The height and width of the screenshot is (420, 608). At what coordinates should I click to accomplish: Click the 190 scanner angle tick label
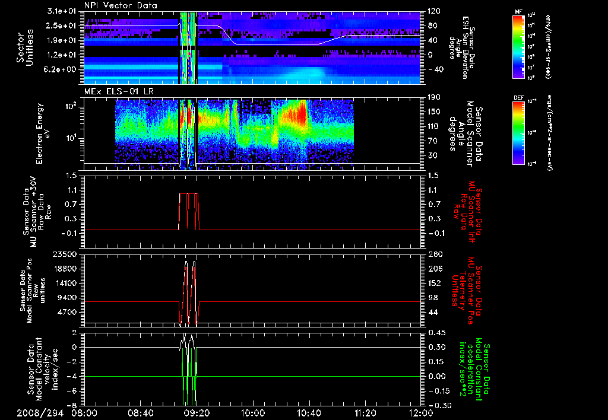pos(434,97)
